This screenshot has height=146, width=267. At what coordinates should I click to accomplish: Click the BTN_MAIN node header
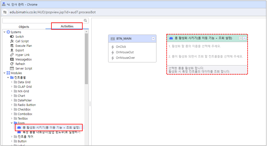pyautogui.click(x=132, y=39)
